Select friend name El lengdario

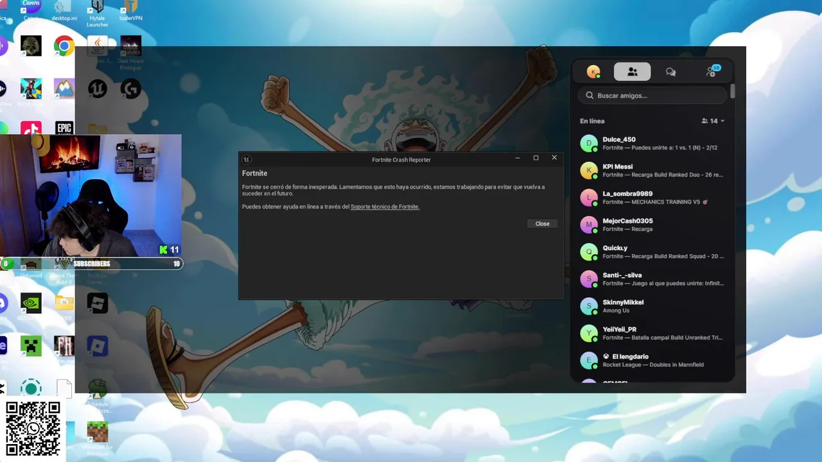pos(630,356)
